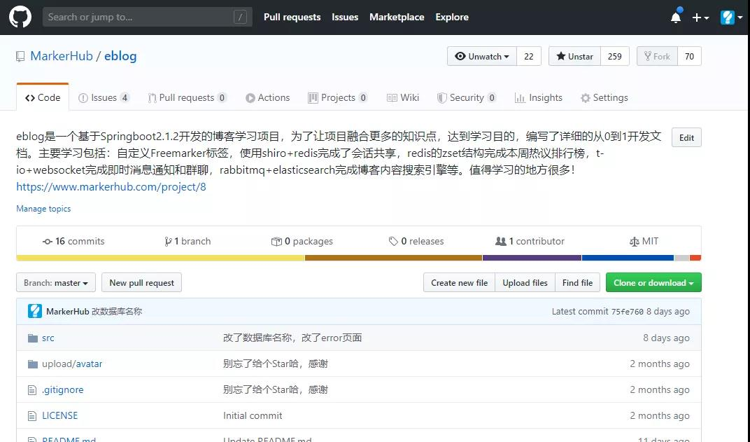
Task: Open the GitHub home via the logo
Action: pyautogui.click(x=20, y=17)
